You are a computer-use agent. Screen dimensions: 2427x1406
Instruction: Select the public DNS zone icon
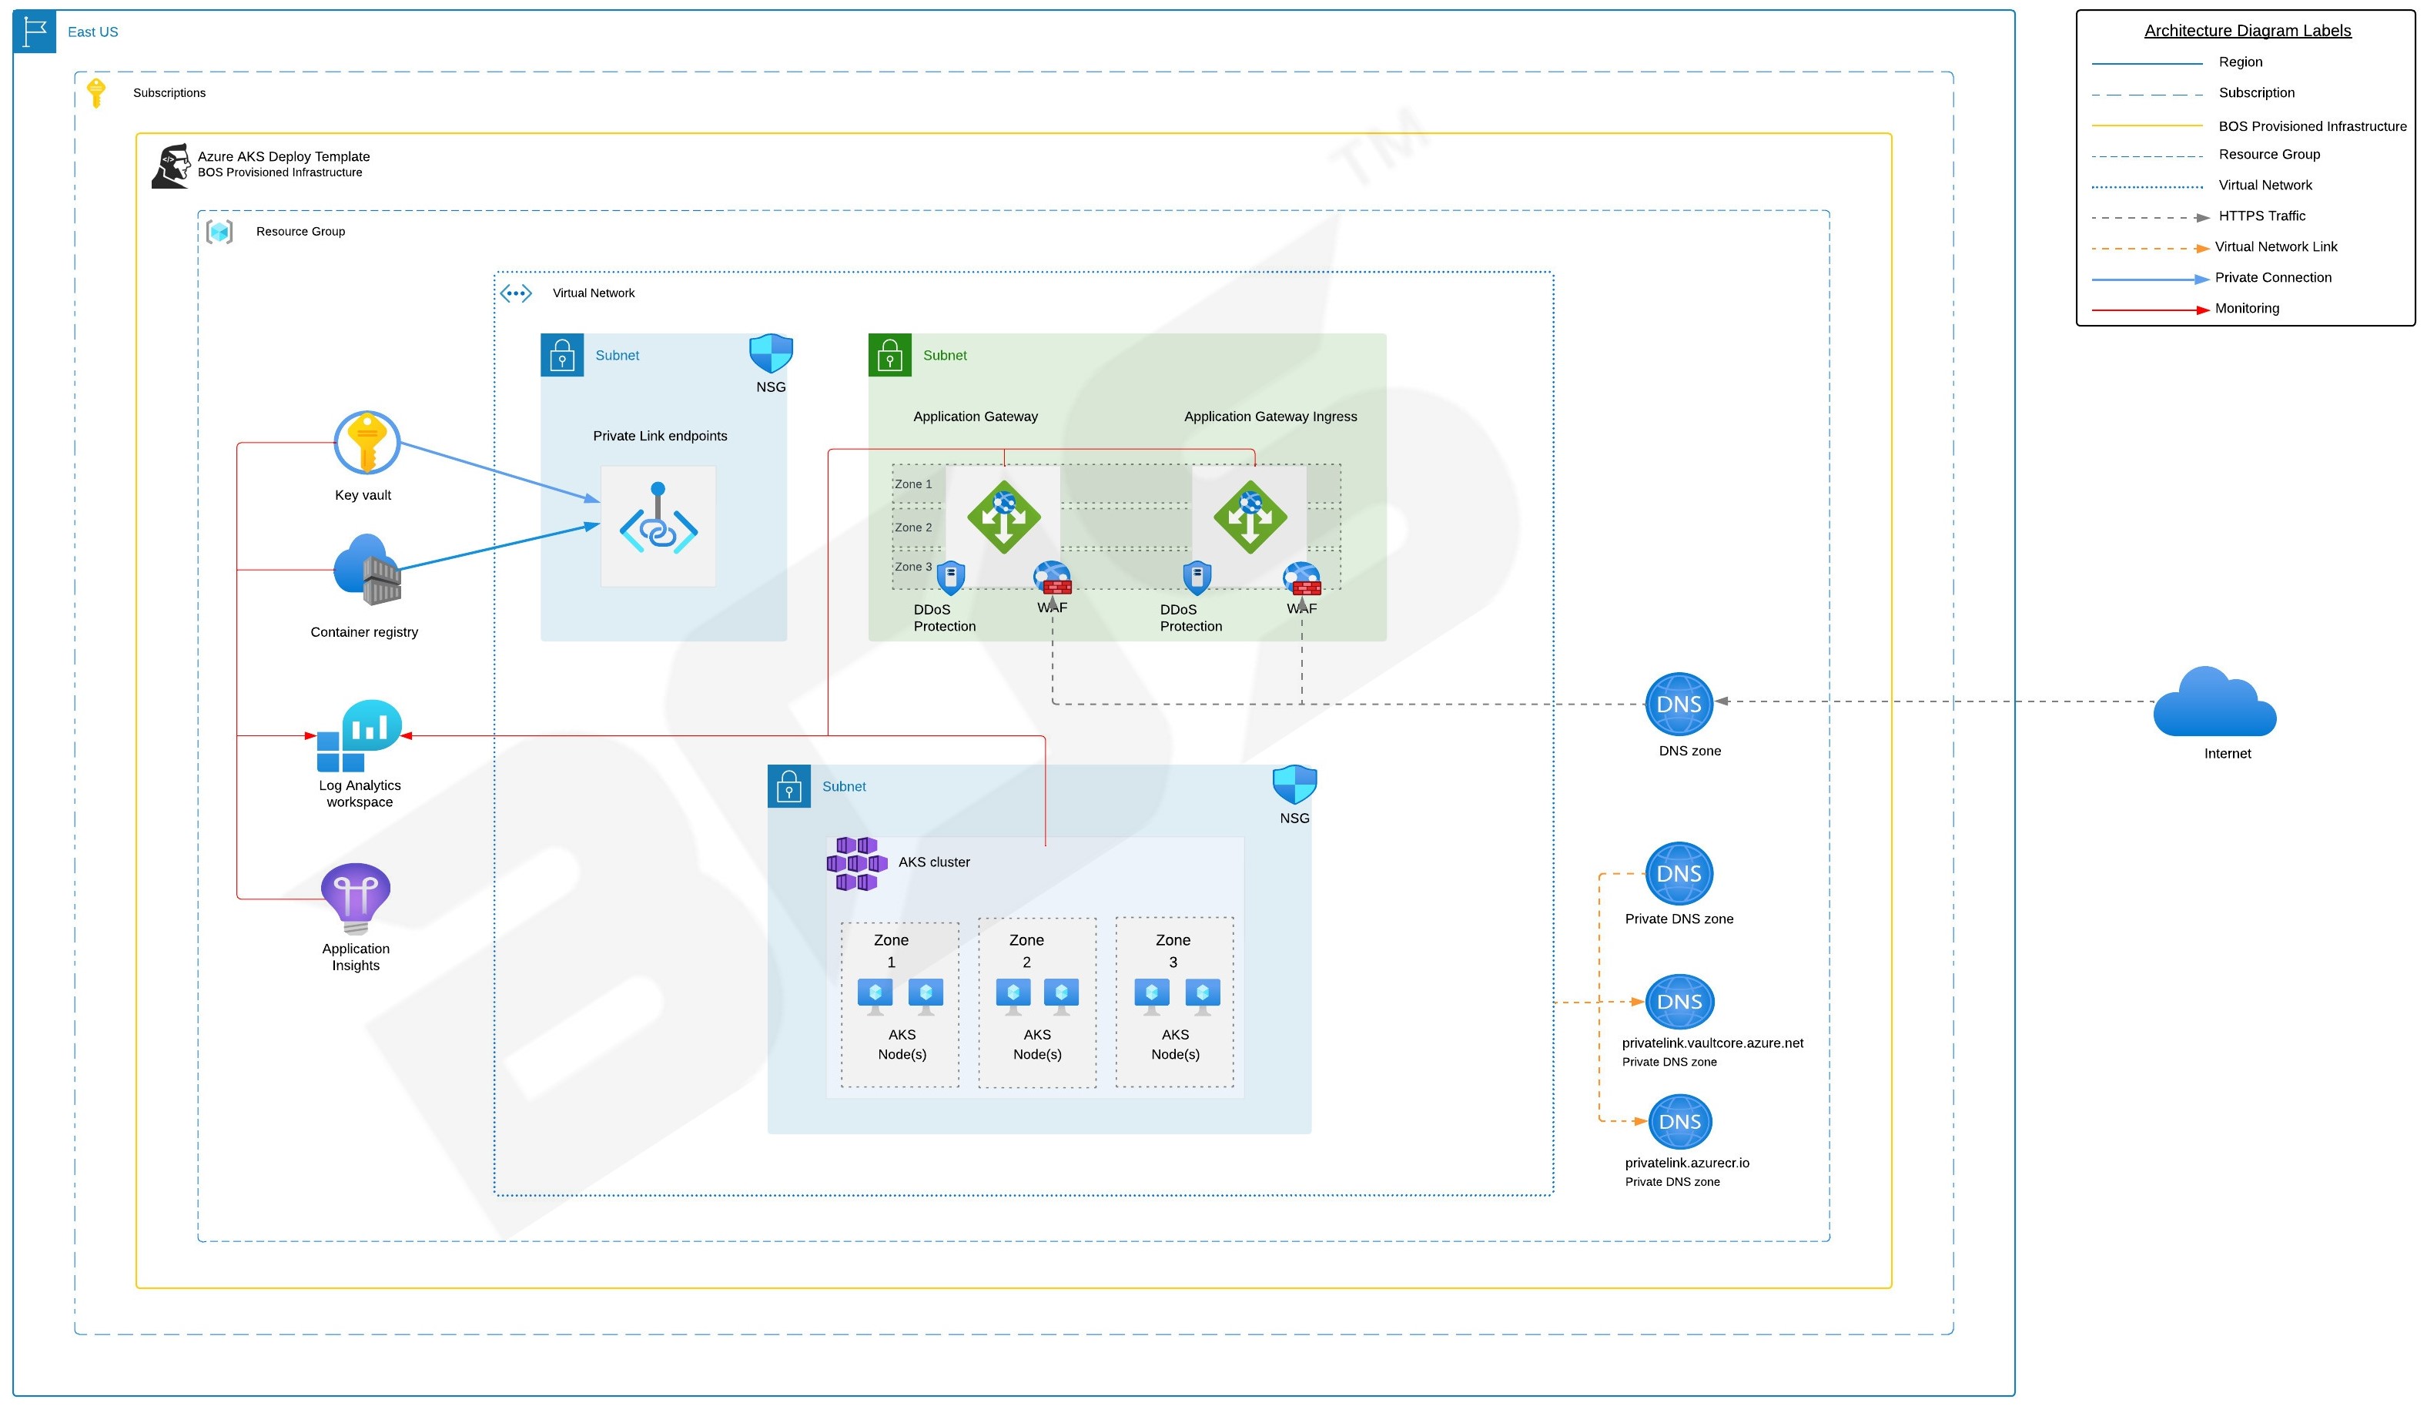1679,704
